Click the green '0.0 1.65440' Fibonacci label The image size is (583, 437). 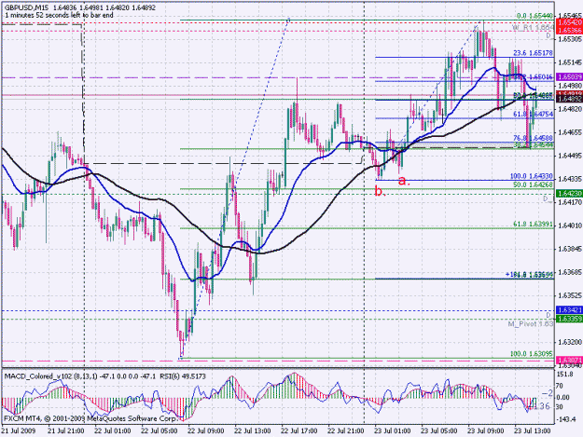pyautogui.click(x=535, y=17)
